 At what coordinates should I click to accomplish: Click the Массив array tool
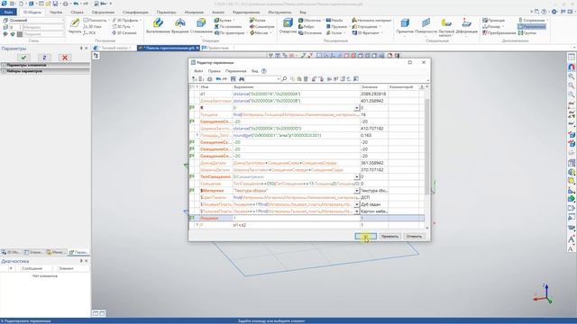(259, 32)
